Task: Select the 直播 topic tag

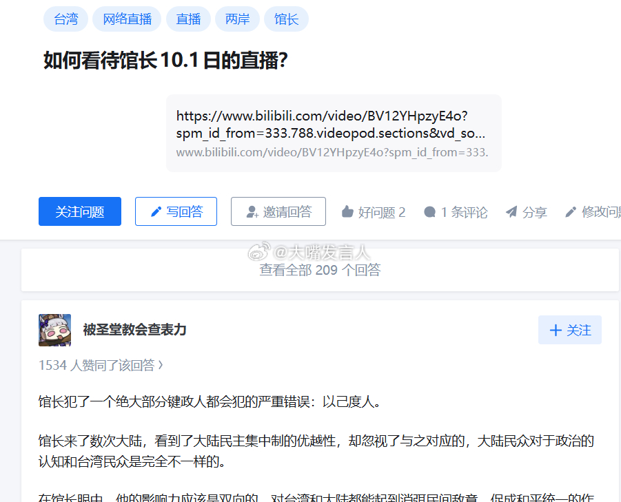Action: point(188,19)
